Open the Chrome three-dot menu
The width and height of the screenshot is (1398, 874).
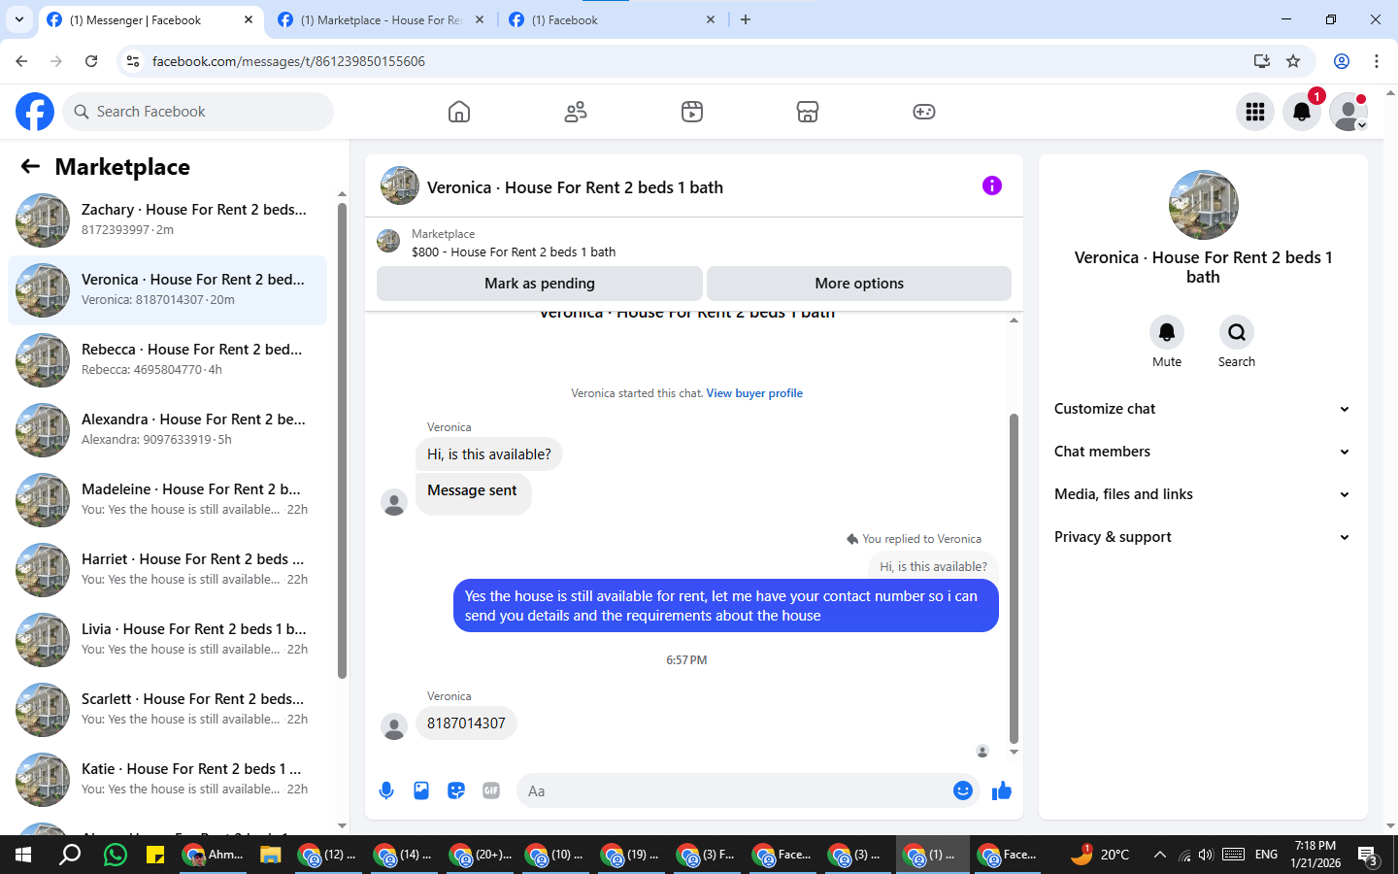tap(1377, 61)
